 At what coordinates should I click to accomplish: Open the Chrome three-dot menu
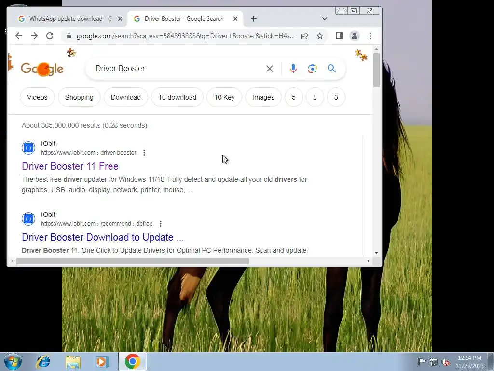(x=370, y=36)
